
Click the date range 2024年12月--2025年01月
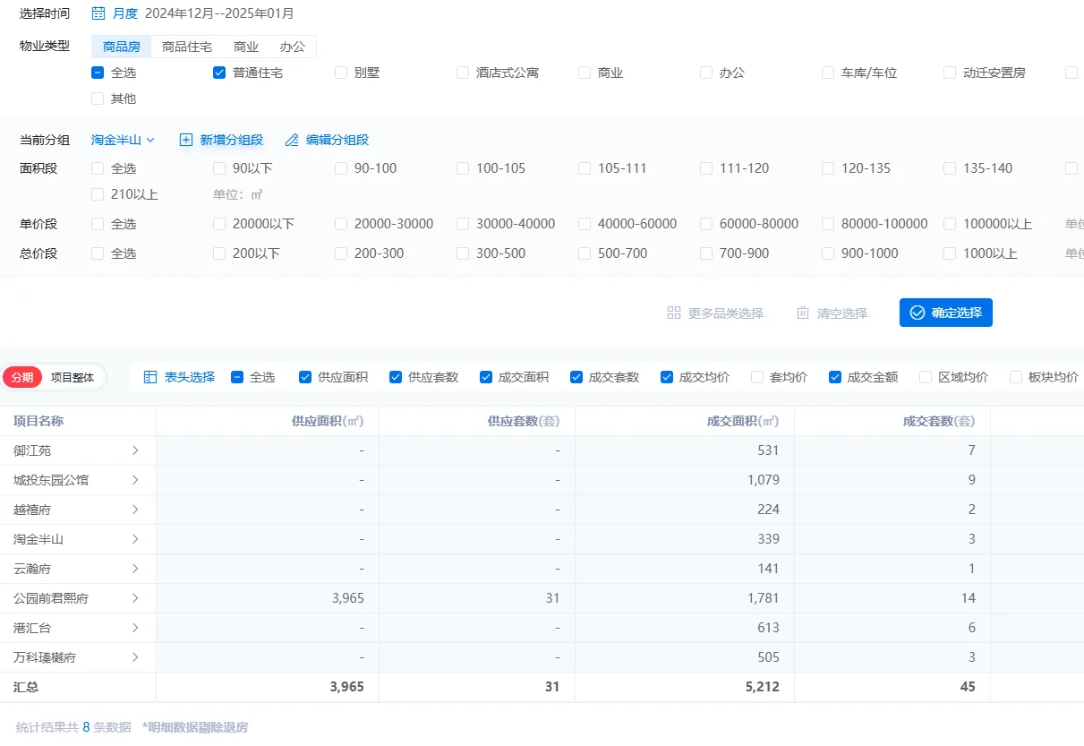[219, 13]
